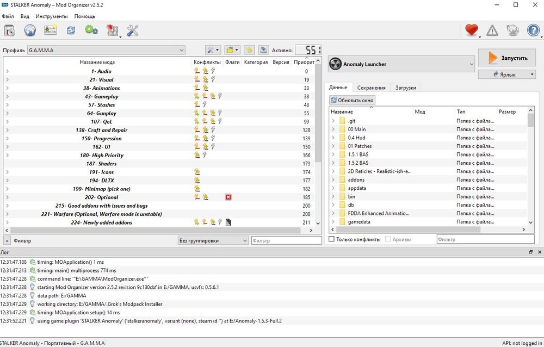Open the warning triangle notifications icon
Image resolution: width=544 pixels, height=347 pixels.
492,30
